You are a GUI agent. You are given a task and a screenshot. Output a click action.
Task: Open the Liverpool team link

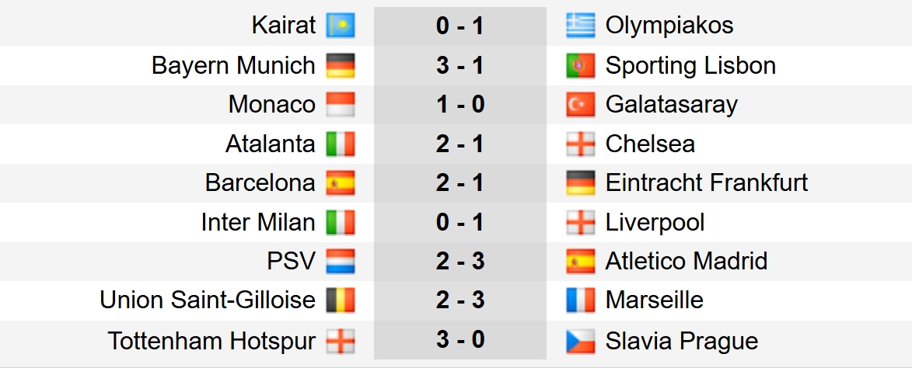655,223
